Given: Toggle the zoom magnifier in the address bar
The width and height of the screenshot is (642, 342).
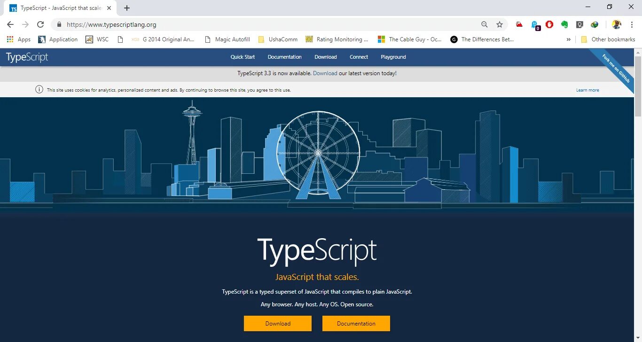Looking at the screenshot, I should (x=484, y=24).
